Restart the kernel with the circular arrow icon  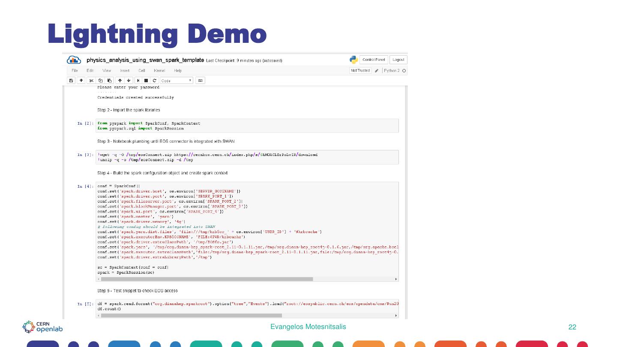pyautogui.click(x=154, y=81)
